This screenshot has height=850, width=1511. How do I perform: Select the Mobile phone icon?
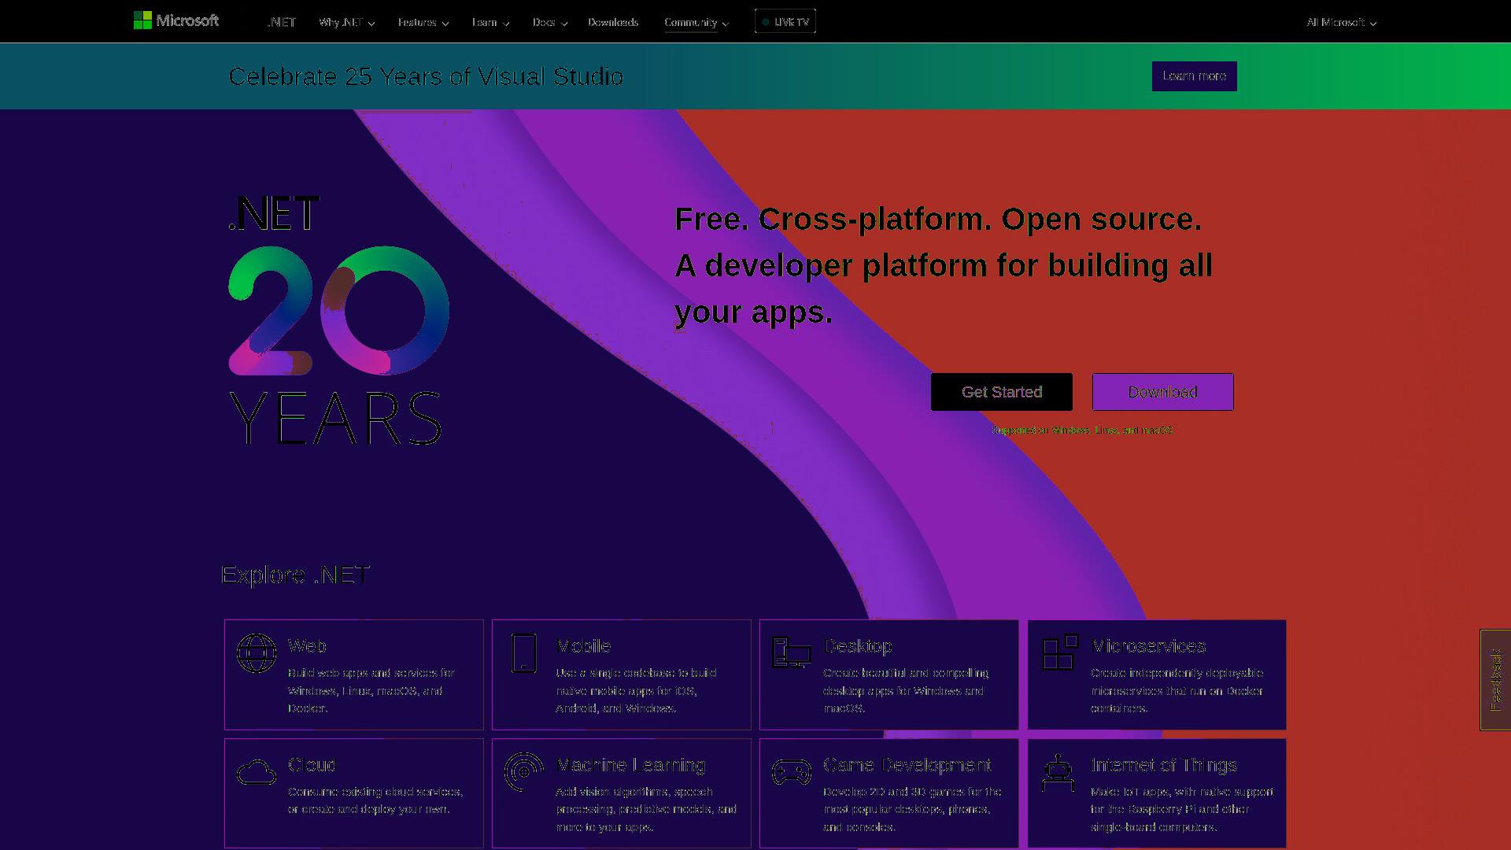point(523,653)
